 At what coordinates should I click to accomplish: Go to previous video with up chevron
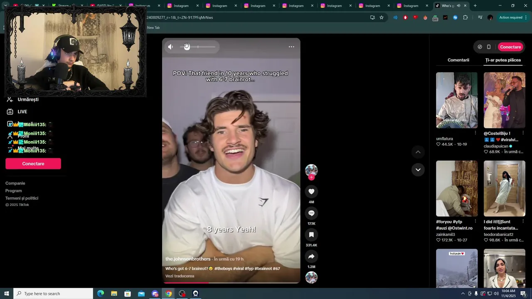(x=418, y=152)
